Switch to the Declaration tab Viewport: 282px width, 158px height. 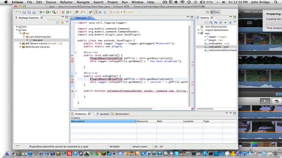[120, 114]
